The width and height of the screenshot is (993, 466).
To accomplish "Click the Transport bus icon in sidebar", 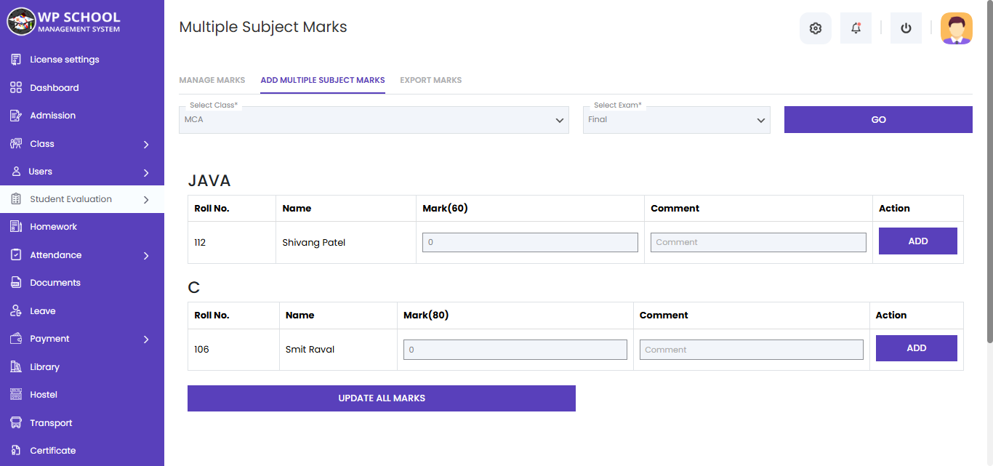I will (16, 423).
